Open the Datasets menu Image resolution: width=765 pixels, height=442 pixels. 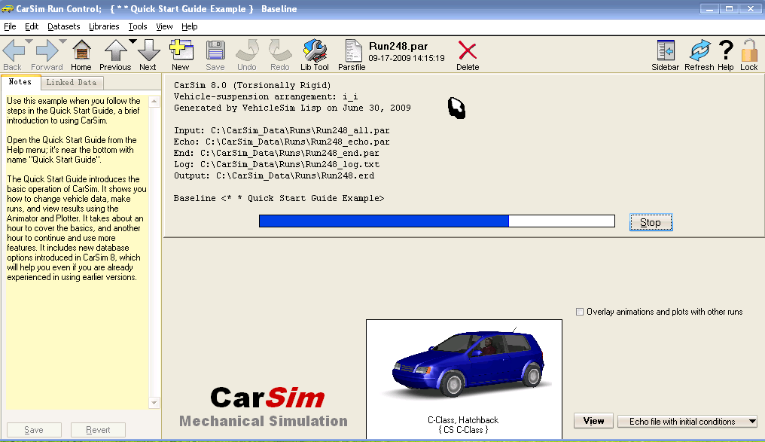click(63, 26)
